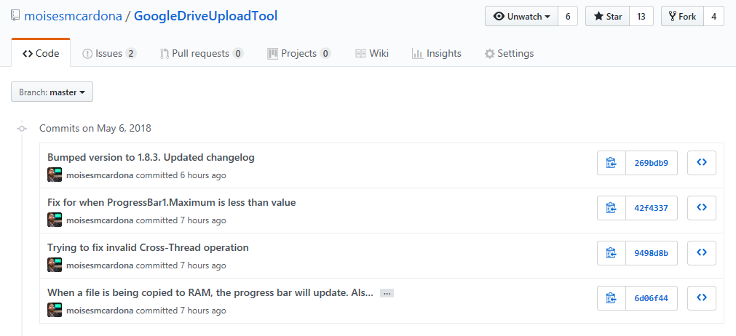Click avatar beside Cross-Thread operation commit
736x336 pixels.
(55, 265)
